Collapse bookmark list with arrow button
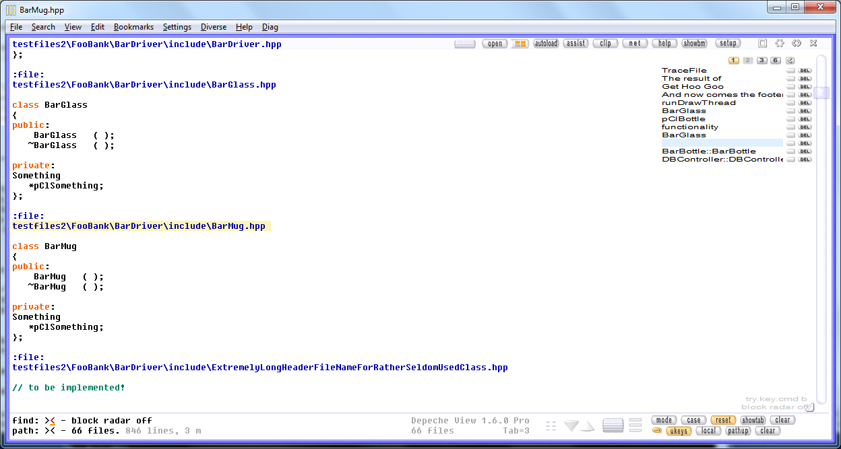Image resolution: width=841 pixels, height=449 pixels. pyautogui.click(x=790, y=61)
